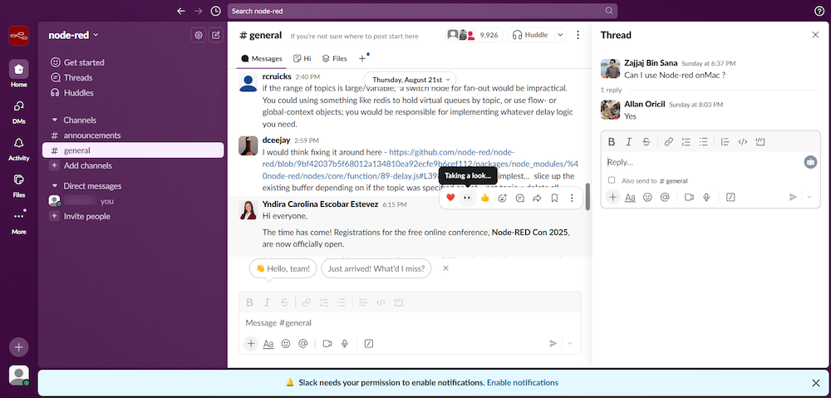React with eyes 'Taking a look' emoji
This screenshot has height=398, width=831.
pyautogui.click(x=467, y=198)
